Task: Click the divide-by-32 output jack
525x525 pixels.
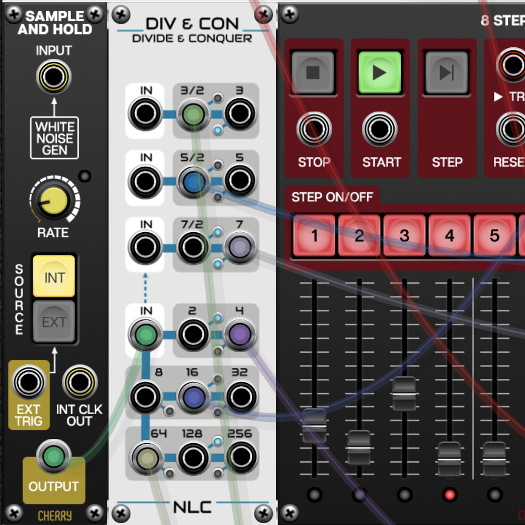Action: pos(241,396)
